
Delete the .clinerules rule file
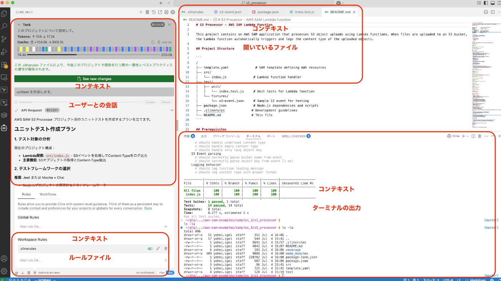165,248
